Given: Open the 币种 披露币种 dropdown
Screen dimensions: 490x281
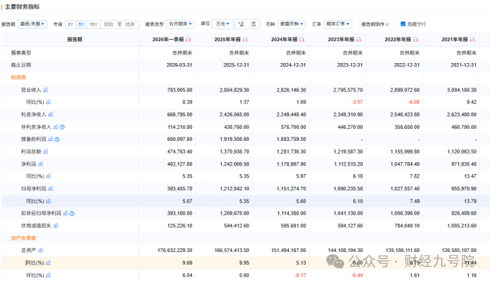Looking at the screenshot, I should point(292,24).
